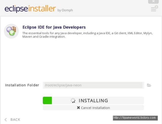
Task: Close the Eclipse Installer window
Action: tap(153, 2)
